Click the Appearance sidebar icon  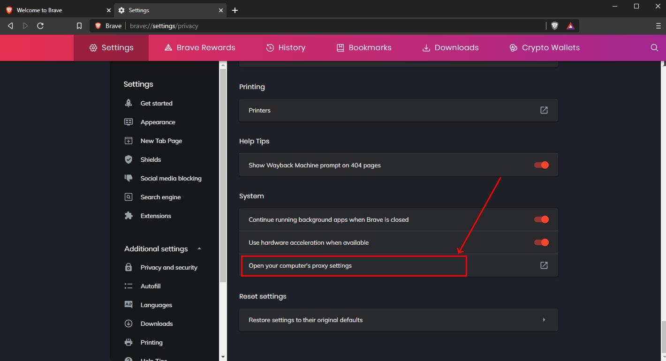pyautogui.click(x=129, y=122)
